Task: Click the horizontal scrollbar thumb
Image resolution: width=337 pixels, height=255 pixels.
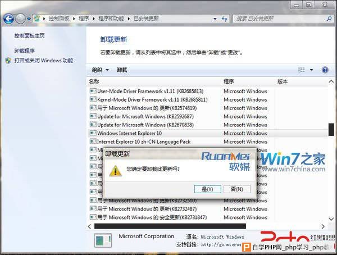Action: pyautogui.click(x=170, y=226)
